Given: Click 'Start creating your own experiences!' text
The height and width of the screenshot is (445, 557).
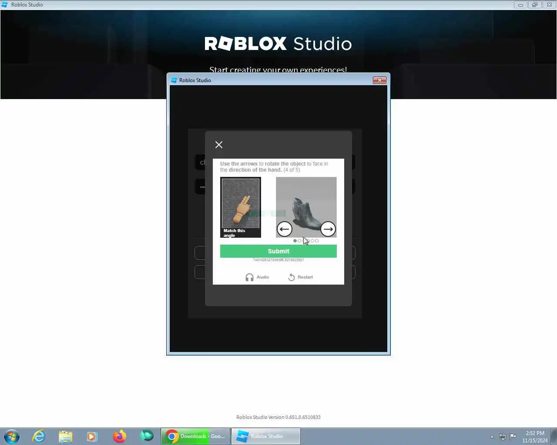Looking at the screenshot, I should tap(278, 70).
